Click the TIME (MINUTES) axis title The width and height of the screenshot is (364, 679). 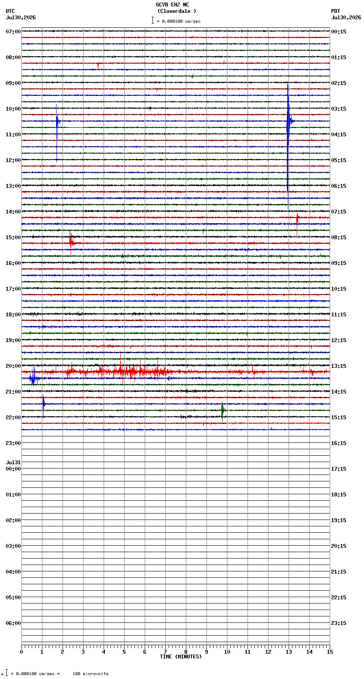[181, 656]
